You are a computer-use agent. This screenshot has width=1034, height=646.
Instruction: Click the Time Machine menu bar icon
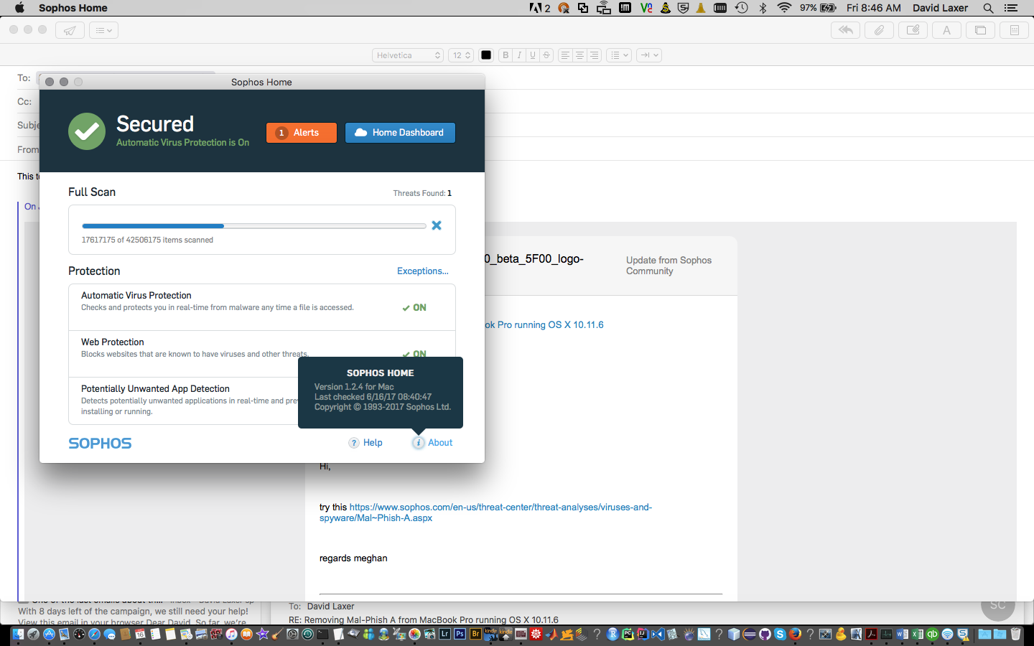[x=742, y=8]
